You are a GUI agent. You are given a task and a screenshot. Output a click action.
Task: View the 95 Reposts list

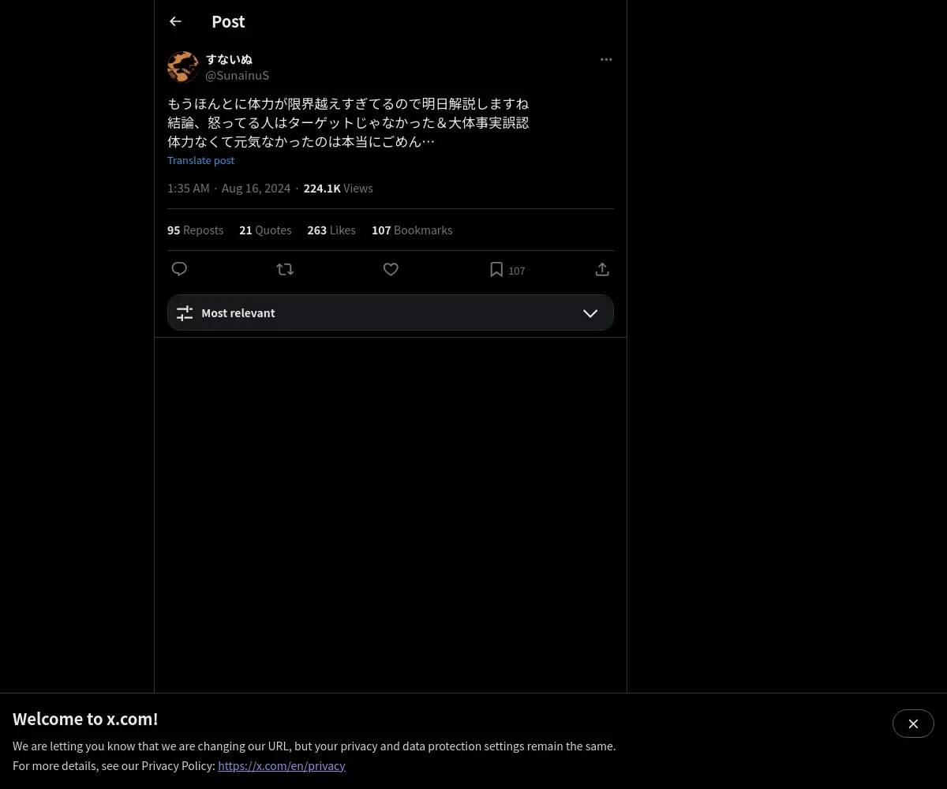coord(195,230)
